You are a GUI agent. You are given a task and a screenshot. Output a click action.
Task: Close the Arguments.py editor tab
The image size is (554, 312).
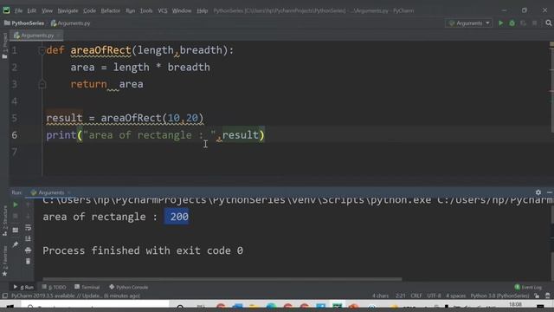(x=59, y=36)
